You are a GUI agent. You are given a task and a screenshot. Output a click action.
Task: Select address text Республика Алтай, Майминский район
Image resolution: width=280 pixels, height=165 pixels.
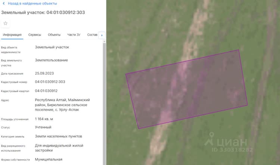tap(62, 105)
